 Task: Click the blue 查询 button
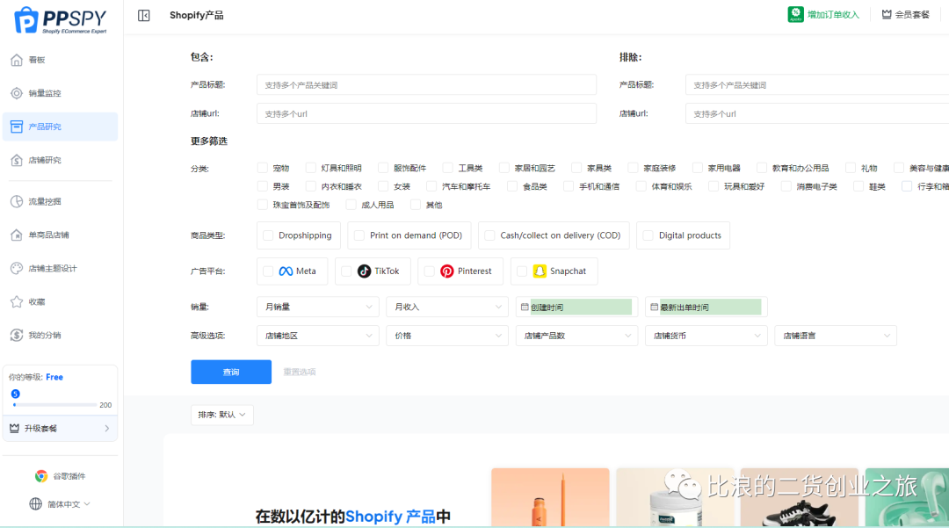(x=231, y=372)
